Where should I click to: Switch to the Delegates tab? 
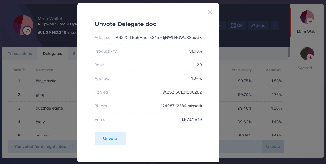tap(52, 54)
